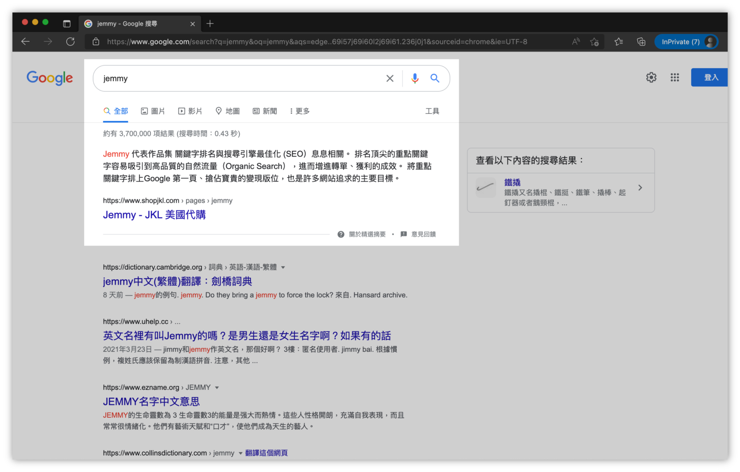The height and width of the screenshot is (472, 740).
Task: Click the magnifying glass to search
Action: [435, 78]
